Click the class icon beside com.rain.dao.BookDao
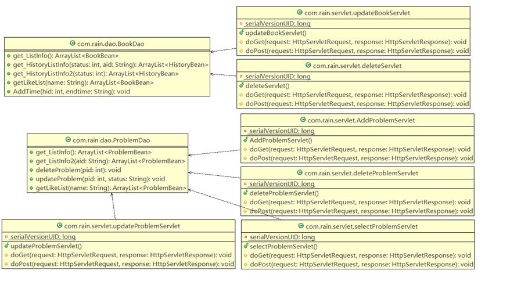 coord(73,43)
